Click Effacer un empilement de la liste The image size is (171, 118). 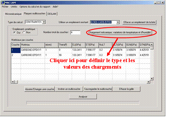point(139,22)
